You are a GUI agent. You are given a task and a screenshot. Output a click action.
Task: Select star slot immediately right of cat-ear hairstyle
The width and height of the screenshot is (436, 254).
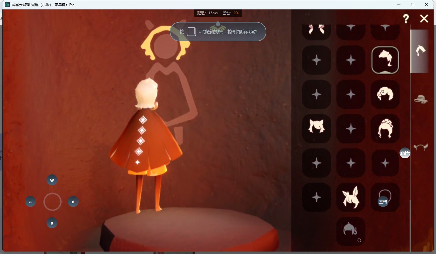click(x=351, y=129)
